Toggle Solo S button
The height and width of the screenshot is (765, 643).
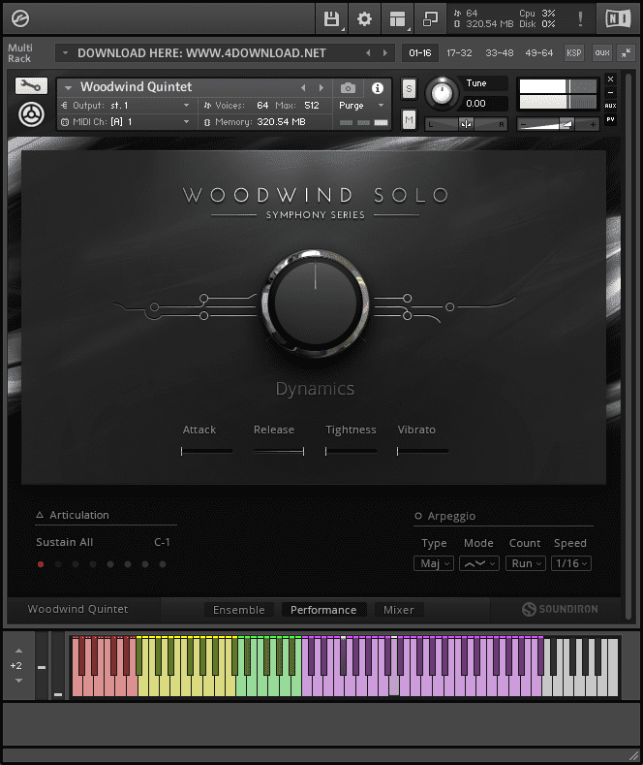click(x=409, y=89)
